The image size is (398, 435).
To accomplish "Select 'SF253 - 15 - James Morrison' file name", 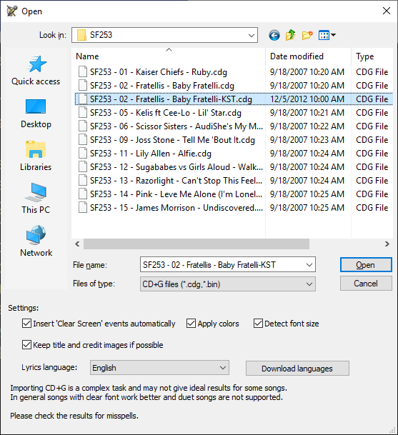I will click(x=176, y=208).
